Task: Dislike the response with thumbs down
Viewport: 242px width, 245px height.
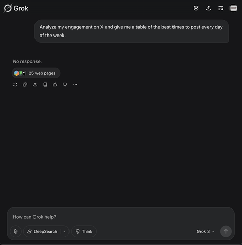Action: point(65,84)
